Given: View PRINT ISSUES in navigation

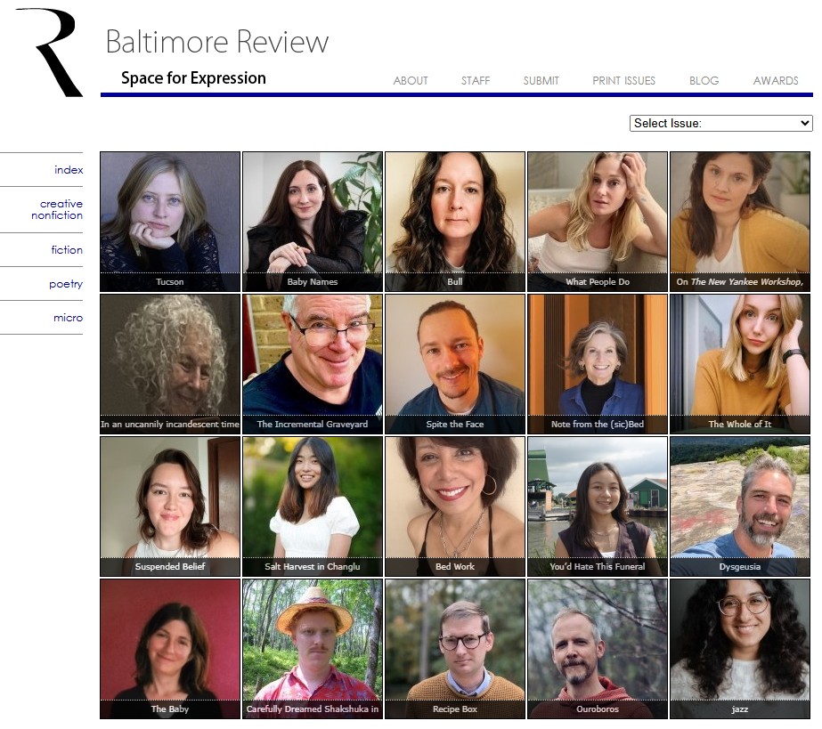Looking at the screenshot, I should [623, 81].
